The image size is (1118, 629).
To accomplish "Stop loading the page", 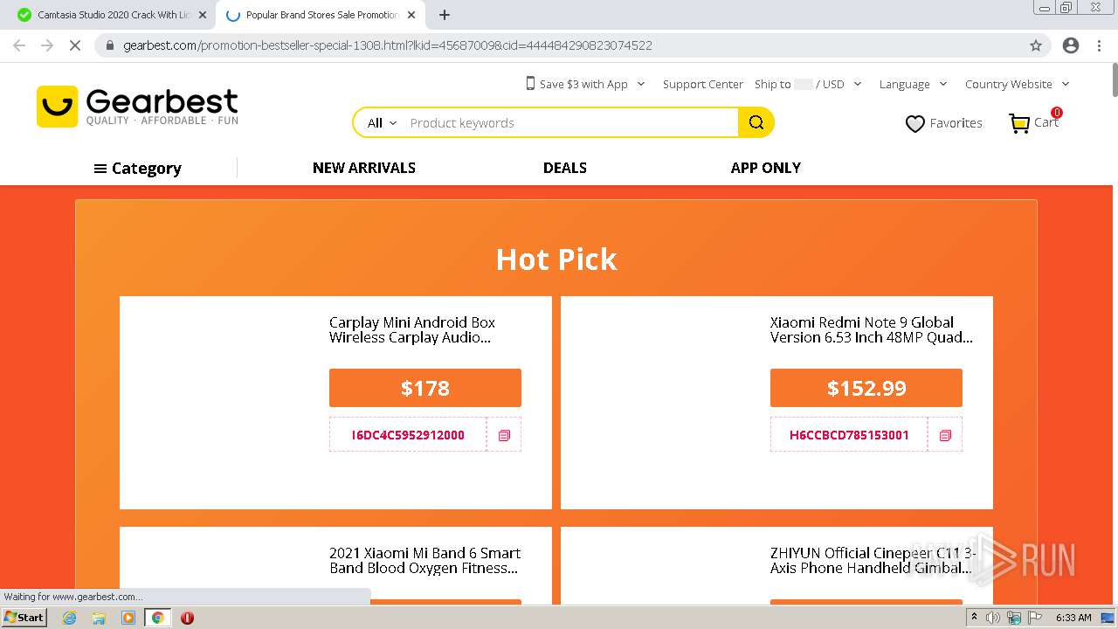I will click(75, 45).
